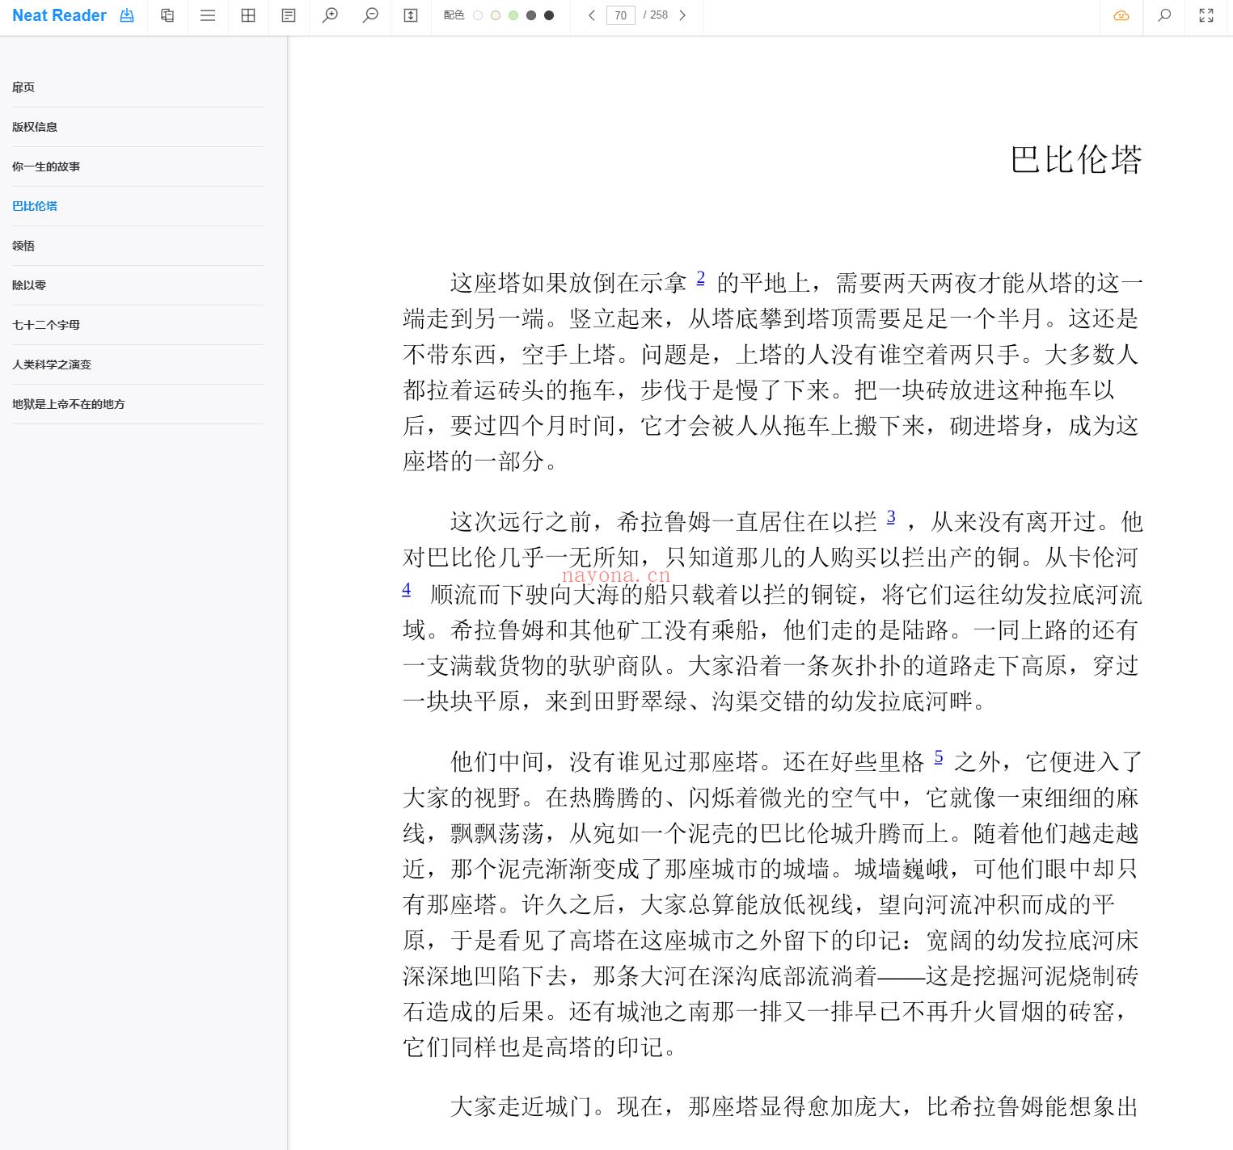The image size is (1233, 1150).
Task: Click the cloud sync icon
Action: pos(1121,15)
